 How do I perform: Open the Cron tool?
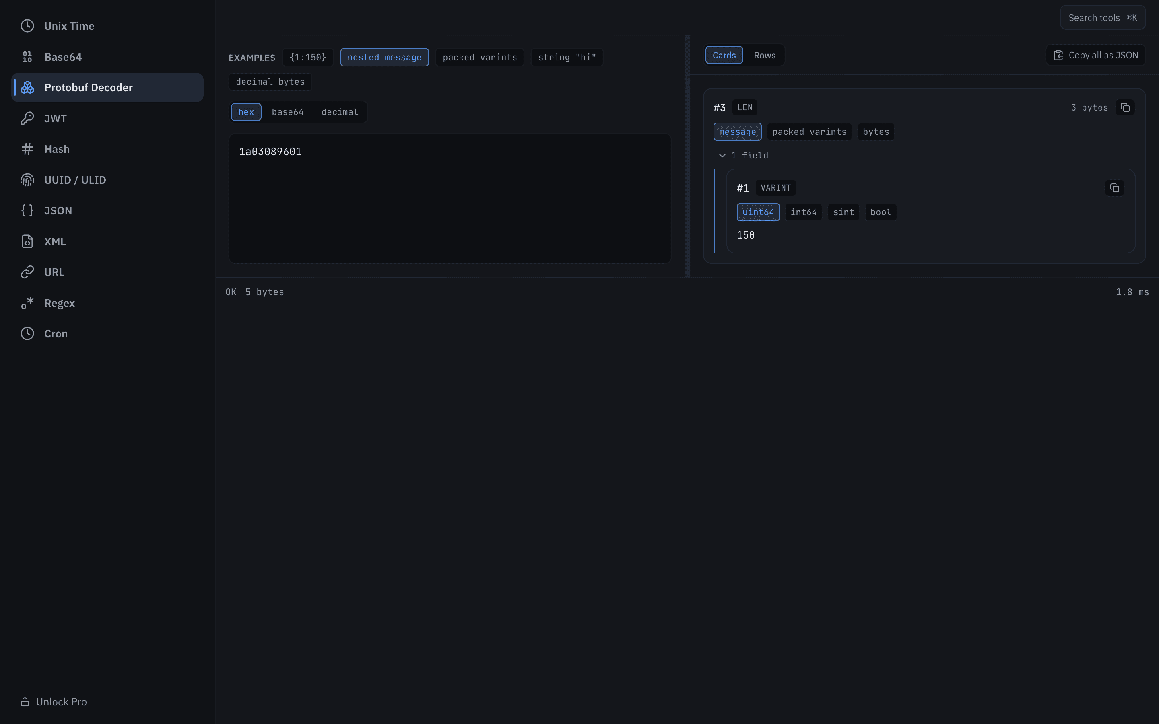(x=107, y=333)
